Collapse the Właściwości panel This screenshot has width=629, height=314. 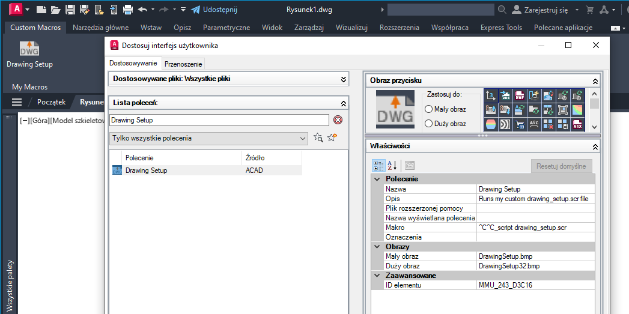[595, 146]
